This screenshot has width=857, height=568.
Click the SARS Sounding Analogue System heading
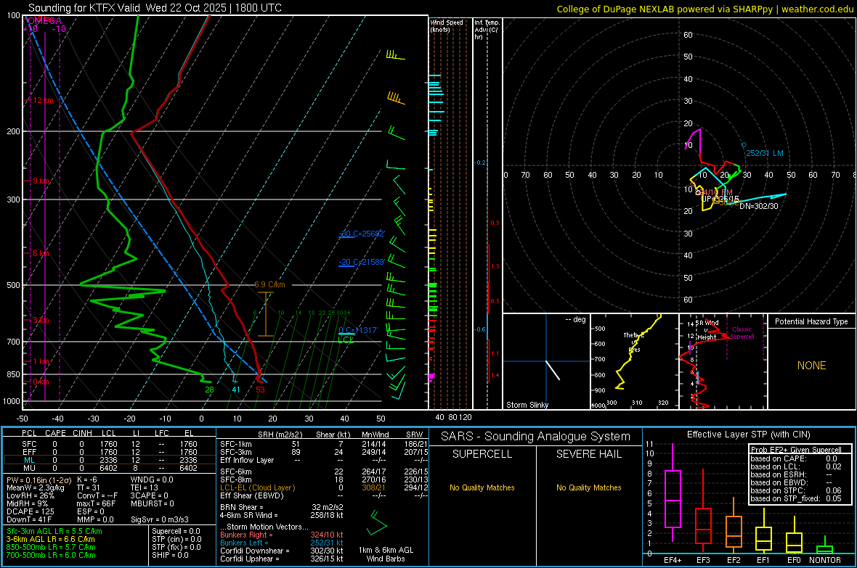click(x=536, y=437)
